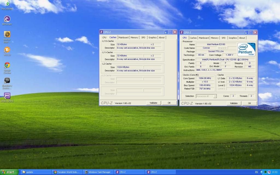Open the Graphics tab in right CPU-Z window
The width and height of the screenshot is (280, 175).
233,38
